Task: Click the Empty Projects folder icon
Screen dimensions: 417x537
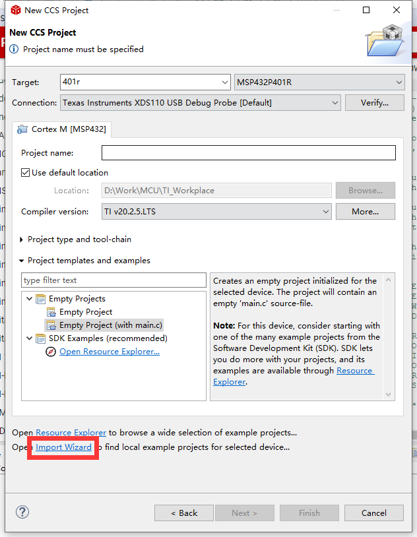Action: [x=40, y=299]
